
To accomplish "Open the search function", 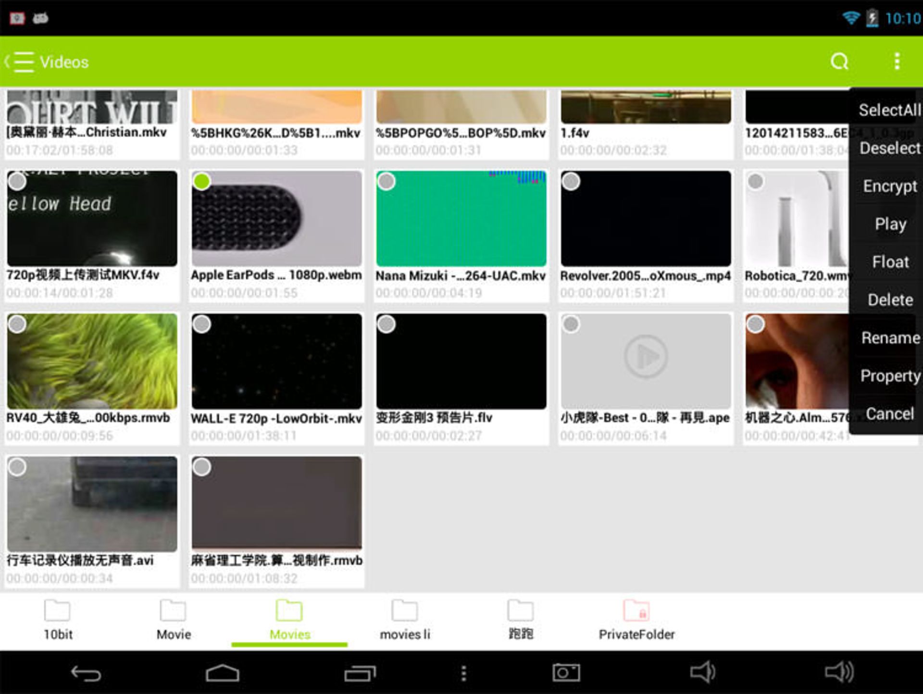I will (x=839, y=62).
